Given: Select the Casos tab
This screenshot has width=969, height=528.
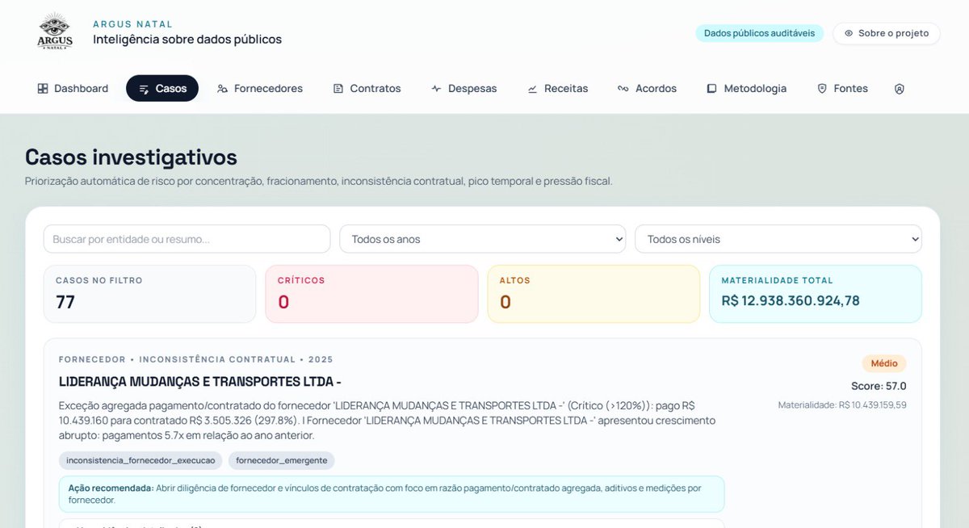Looking at the screenshot, I should pos(162,89).
